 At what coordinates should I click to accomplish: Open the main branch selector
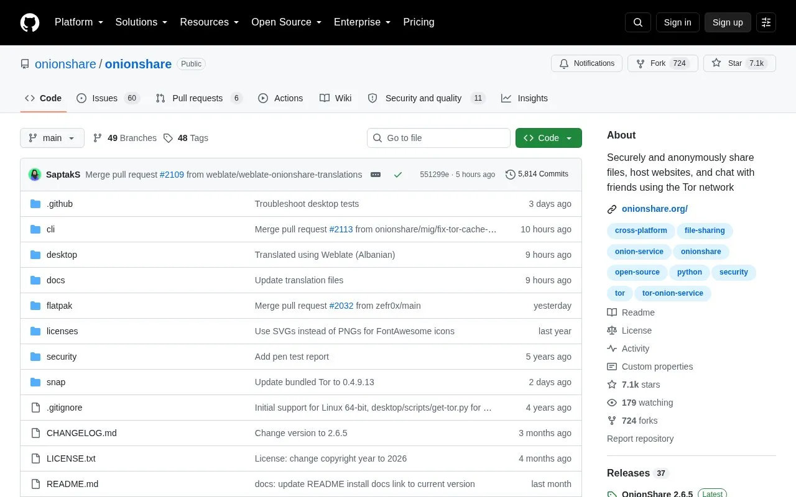point(52,138)
